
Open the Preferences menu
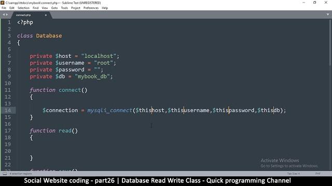click(x=91, y=8)
